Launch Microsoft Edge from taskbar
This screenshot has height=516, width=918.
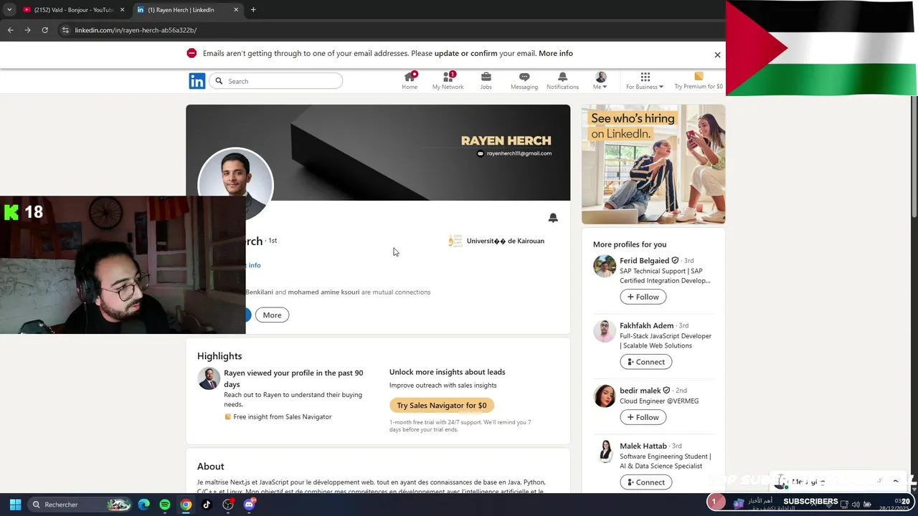pyautogui.click(x=144, y=505)
